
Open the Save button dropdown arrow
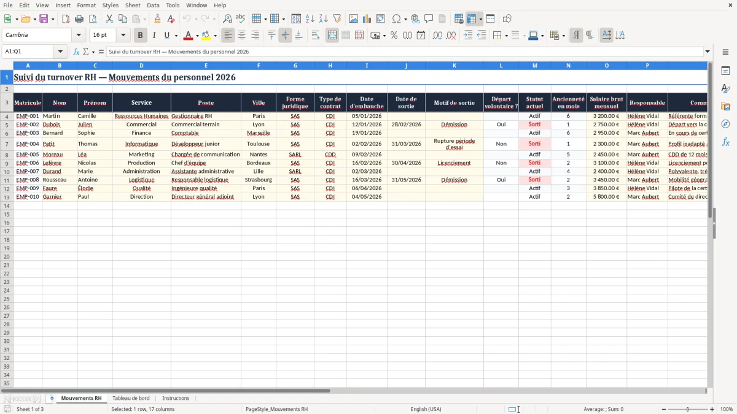[x=53, y=19]
